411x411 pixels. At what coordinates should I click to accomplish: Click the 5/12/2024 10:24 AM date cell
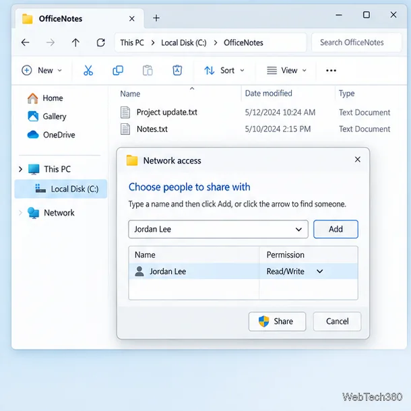tap(280, 113)
